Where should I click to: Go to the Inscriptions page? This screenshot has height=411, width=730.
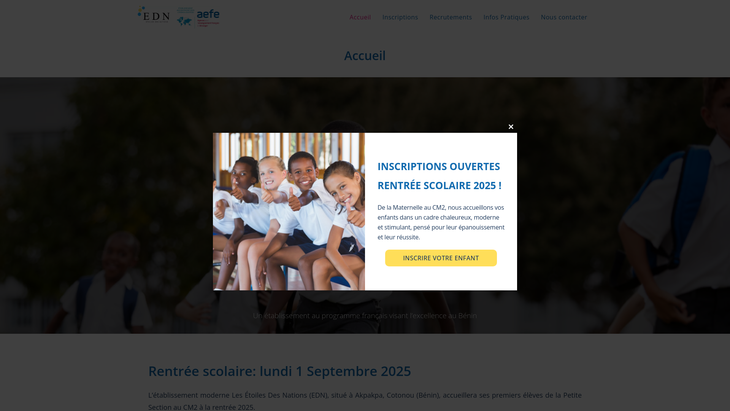click(400, 17)
